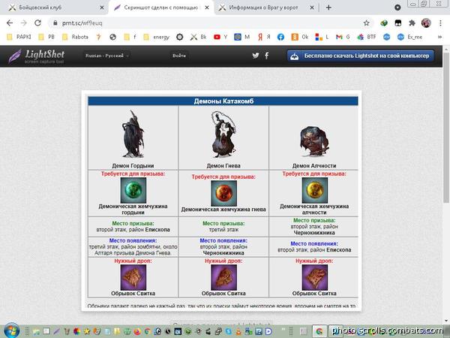Click the Обрывок Свитка image under Демон Алчности
Image resolution: width=450 pixels, height=338 pixels.
[x=314, y=277]
